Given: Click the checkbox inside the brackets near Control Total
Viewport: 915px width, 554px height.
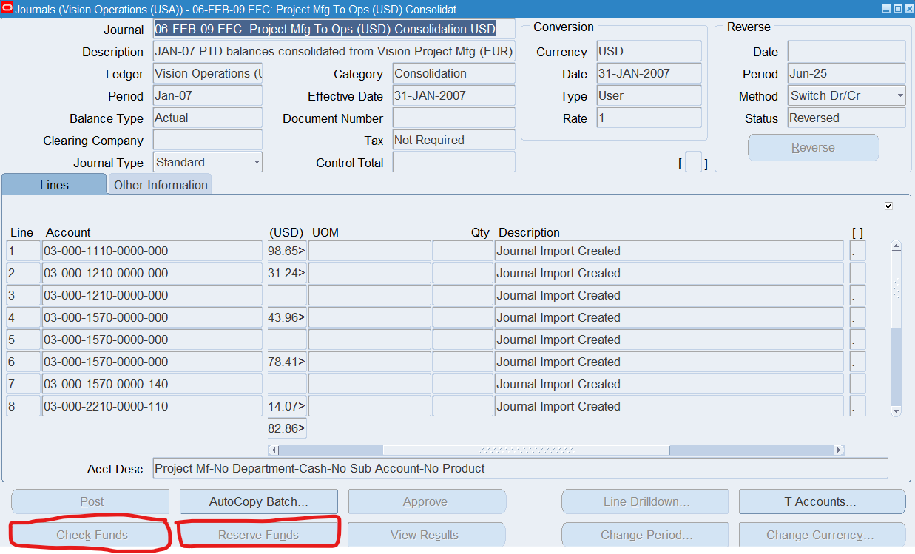Looking at the screenshot, I should (694, 161).
